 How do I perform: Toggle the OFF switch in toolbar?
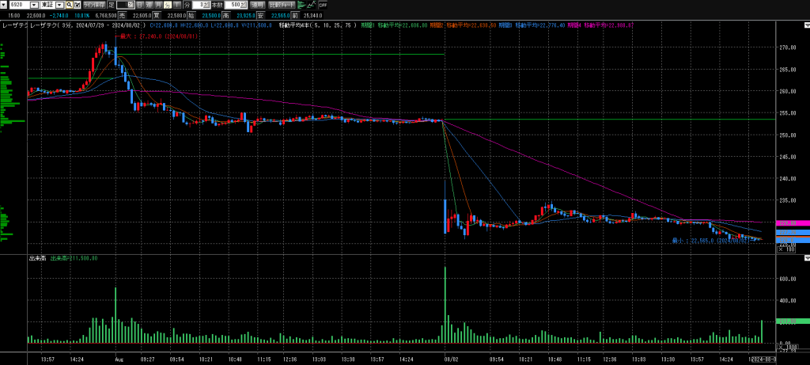tap(323, 5)
